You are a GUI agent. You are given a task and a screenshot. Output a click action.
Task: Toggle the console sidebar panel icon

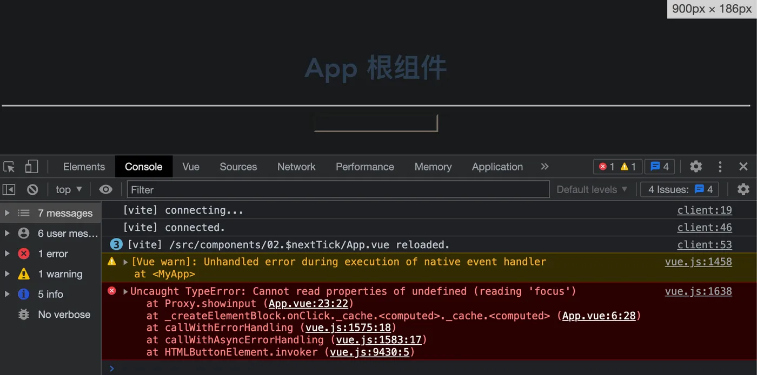point(9,189)
